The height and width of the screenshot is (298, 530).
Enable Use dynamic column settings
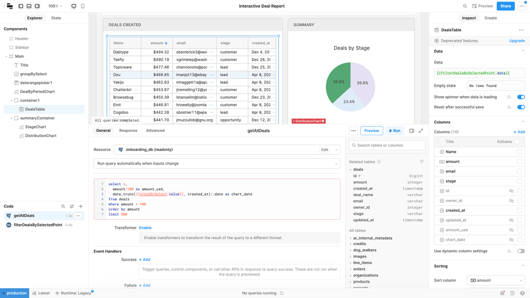click(521, 250)
